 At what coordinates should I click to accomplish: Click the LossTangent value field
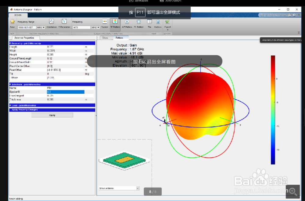pos(66,96)
